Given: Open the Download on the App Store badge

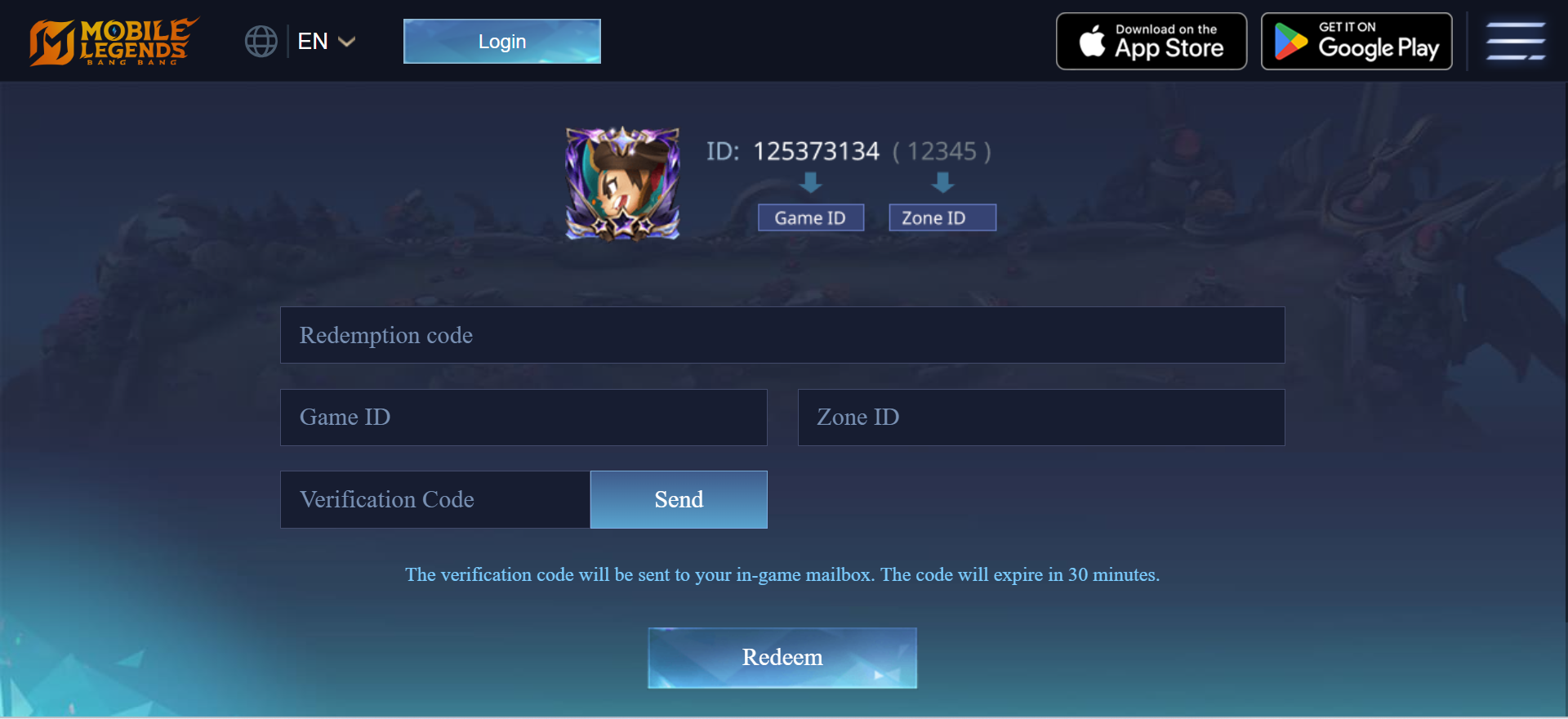Looking at the screenshot, I should pos(1151,42).
